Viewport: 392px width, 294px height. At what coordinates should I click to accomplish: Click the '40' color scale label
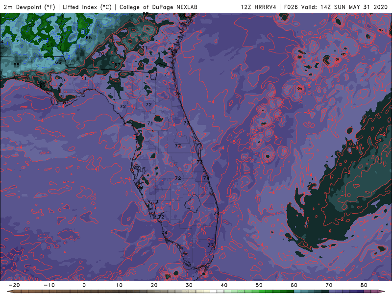point(224,285)
